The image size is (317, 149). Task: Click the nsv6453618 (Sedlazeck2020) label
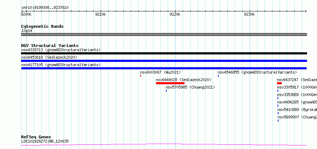tap(49, 57)
